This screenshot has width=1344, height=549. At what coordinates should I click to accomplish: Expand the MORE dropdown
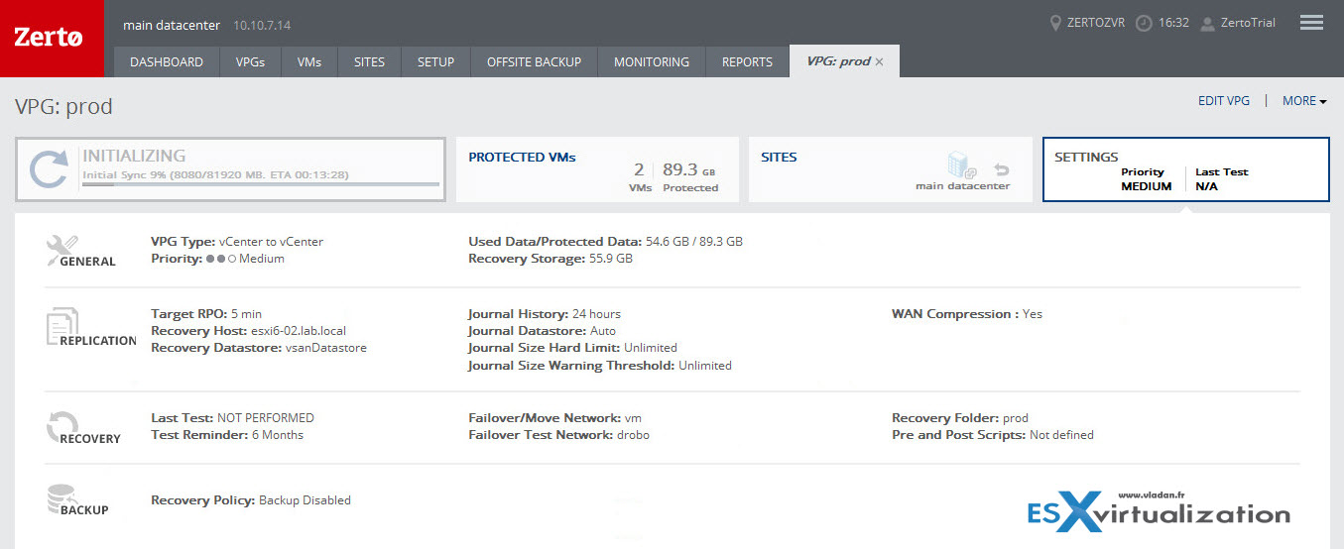(x=1304, y=101)
